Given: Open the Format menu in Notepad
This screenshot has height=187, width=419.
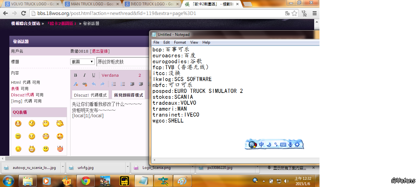Looking at the screenshot, I should [180, 42].
